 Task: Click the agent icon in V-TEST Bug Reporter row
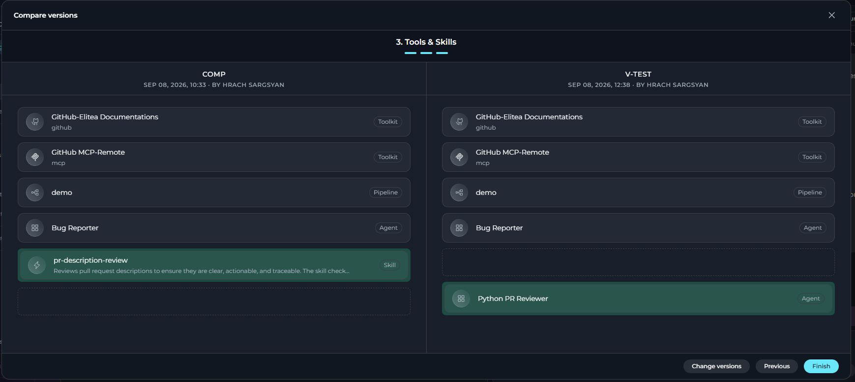click(459, 228)
